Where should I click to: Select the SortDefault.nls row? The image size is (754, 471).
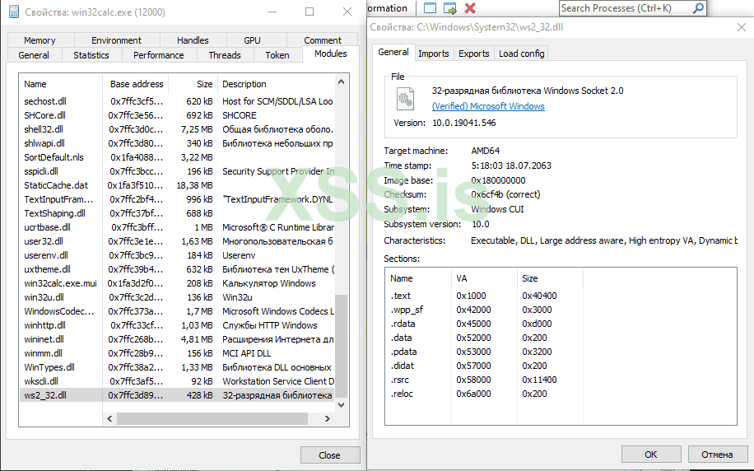coord(179,156)
